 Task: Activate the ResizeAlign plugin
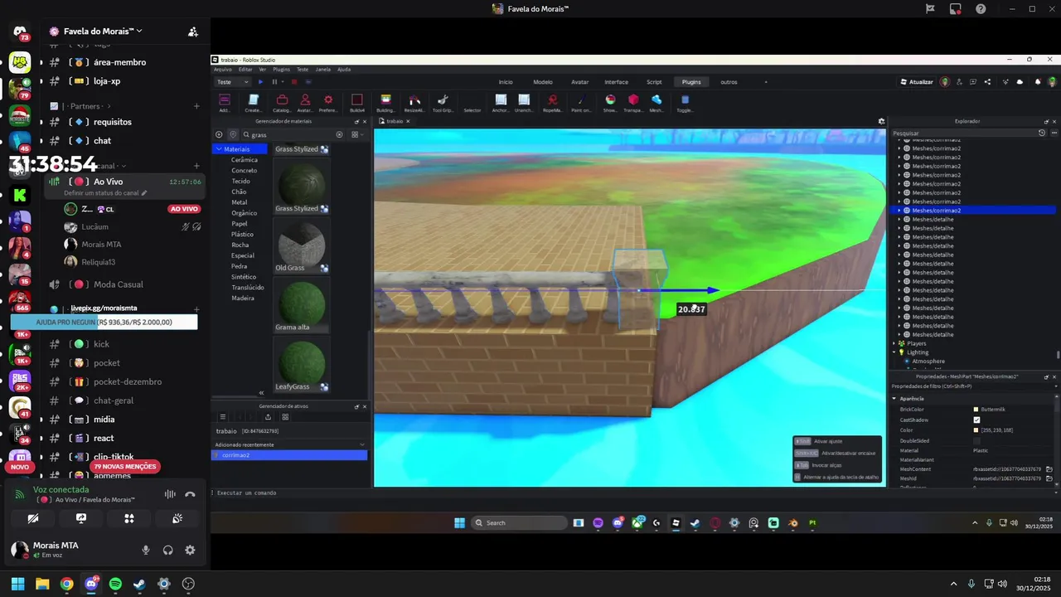click(414, 103)
